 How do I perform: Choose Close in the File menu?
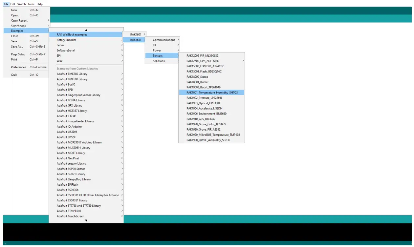[x=27, y=36]
